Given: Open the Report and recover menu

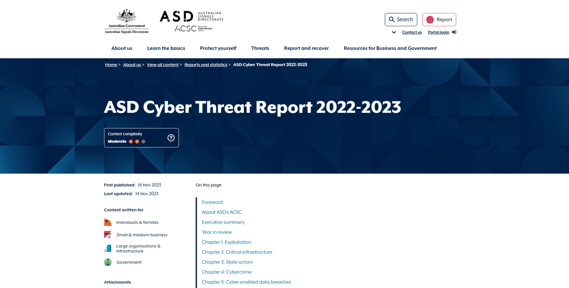Looking at the screenshot, I should click(306, 48).
